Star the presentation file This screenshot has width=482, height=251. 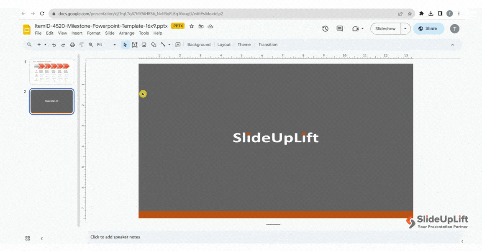(x=191, y=26)
